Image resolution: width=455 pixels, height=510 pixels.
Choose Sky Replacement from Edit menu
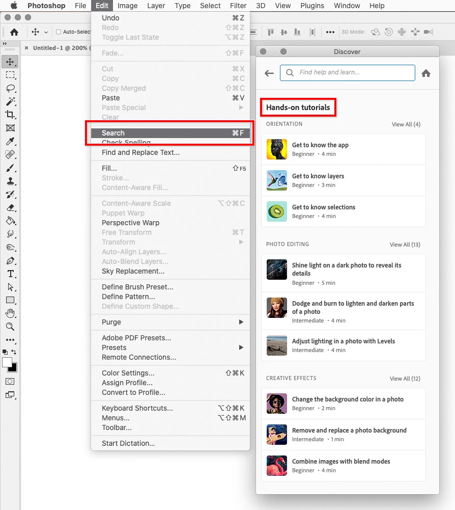pos(170,271)
